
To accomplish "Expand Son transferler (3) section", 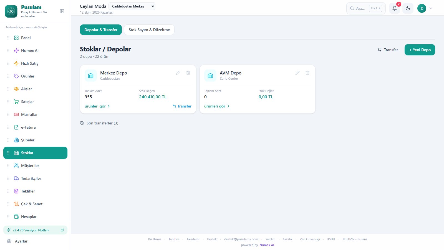I will click(99, 123).
